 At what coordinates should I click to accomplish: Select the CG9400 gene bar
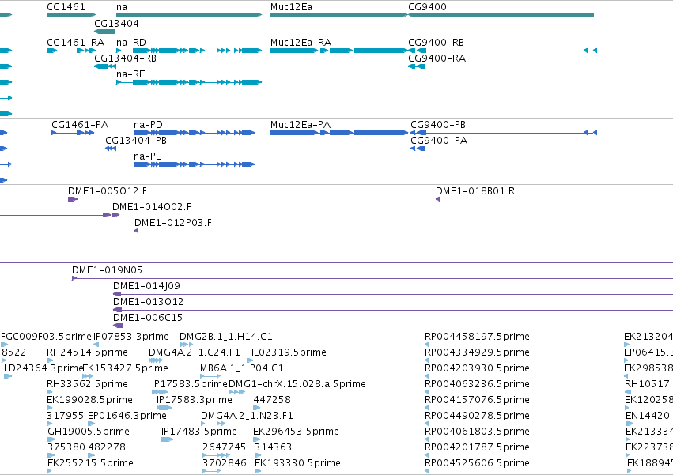[501, 15]
